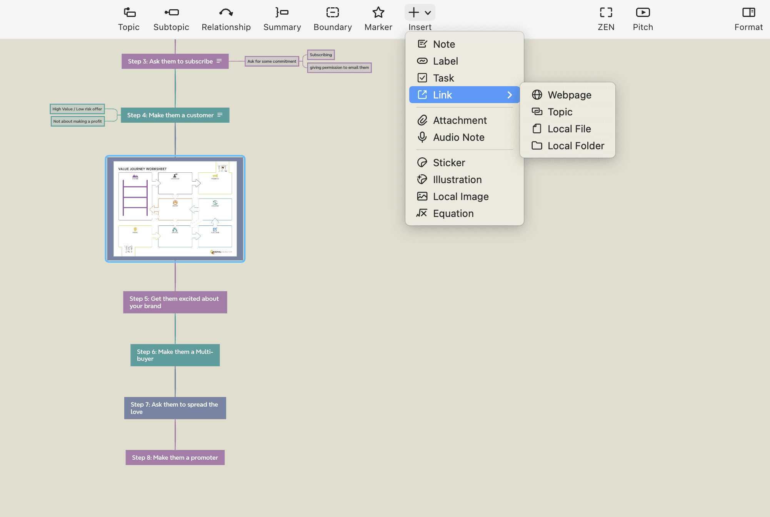Click 'giving permission to email them' subtopic

click(x=339, y=68)
